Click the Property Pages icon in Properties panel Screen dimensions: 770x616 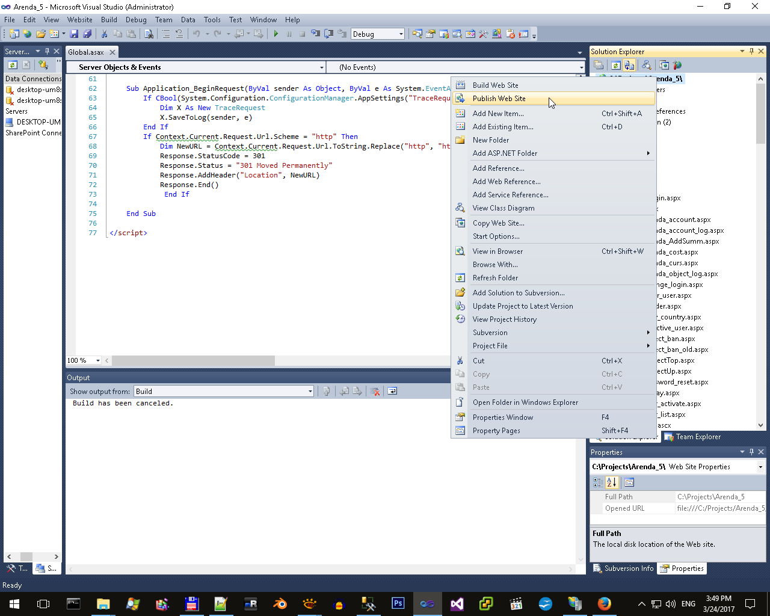629,482
